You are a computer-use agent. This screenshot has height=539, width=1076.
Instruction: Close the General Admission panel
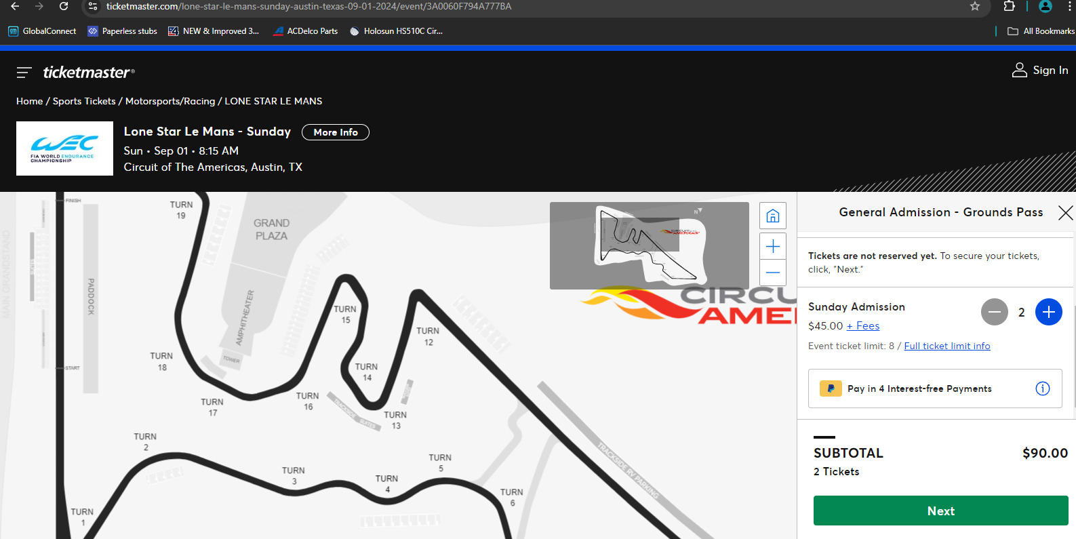(x=1065, y=213)
